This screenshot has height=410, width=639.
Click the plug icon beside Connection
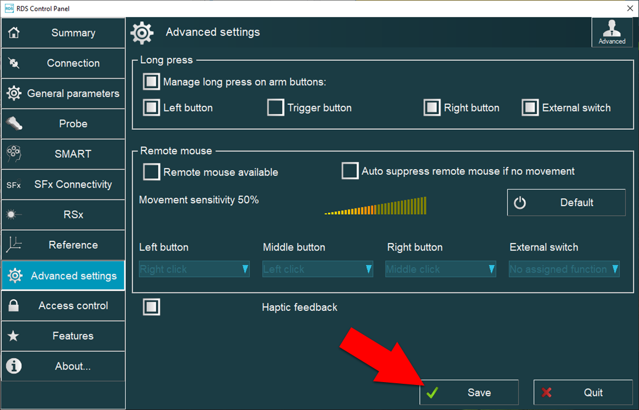[x=14, y=63]
